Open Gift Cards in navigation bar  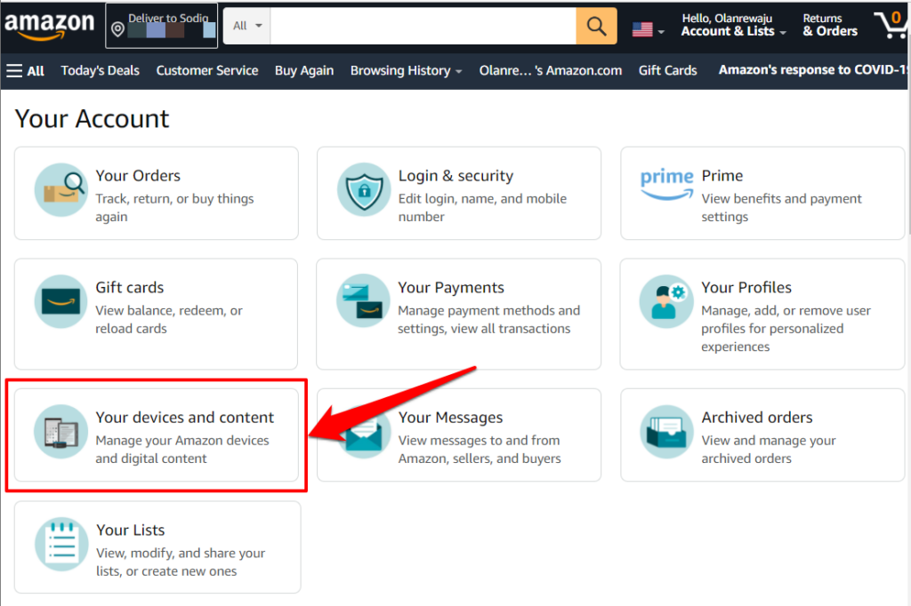pyautogui.click(x=667, y=71)
